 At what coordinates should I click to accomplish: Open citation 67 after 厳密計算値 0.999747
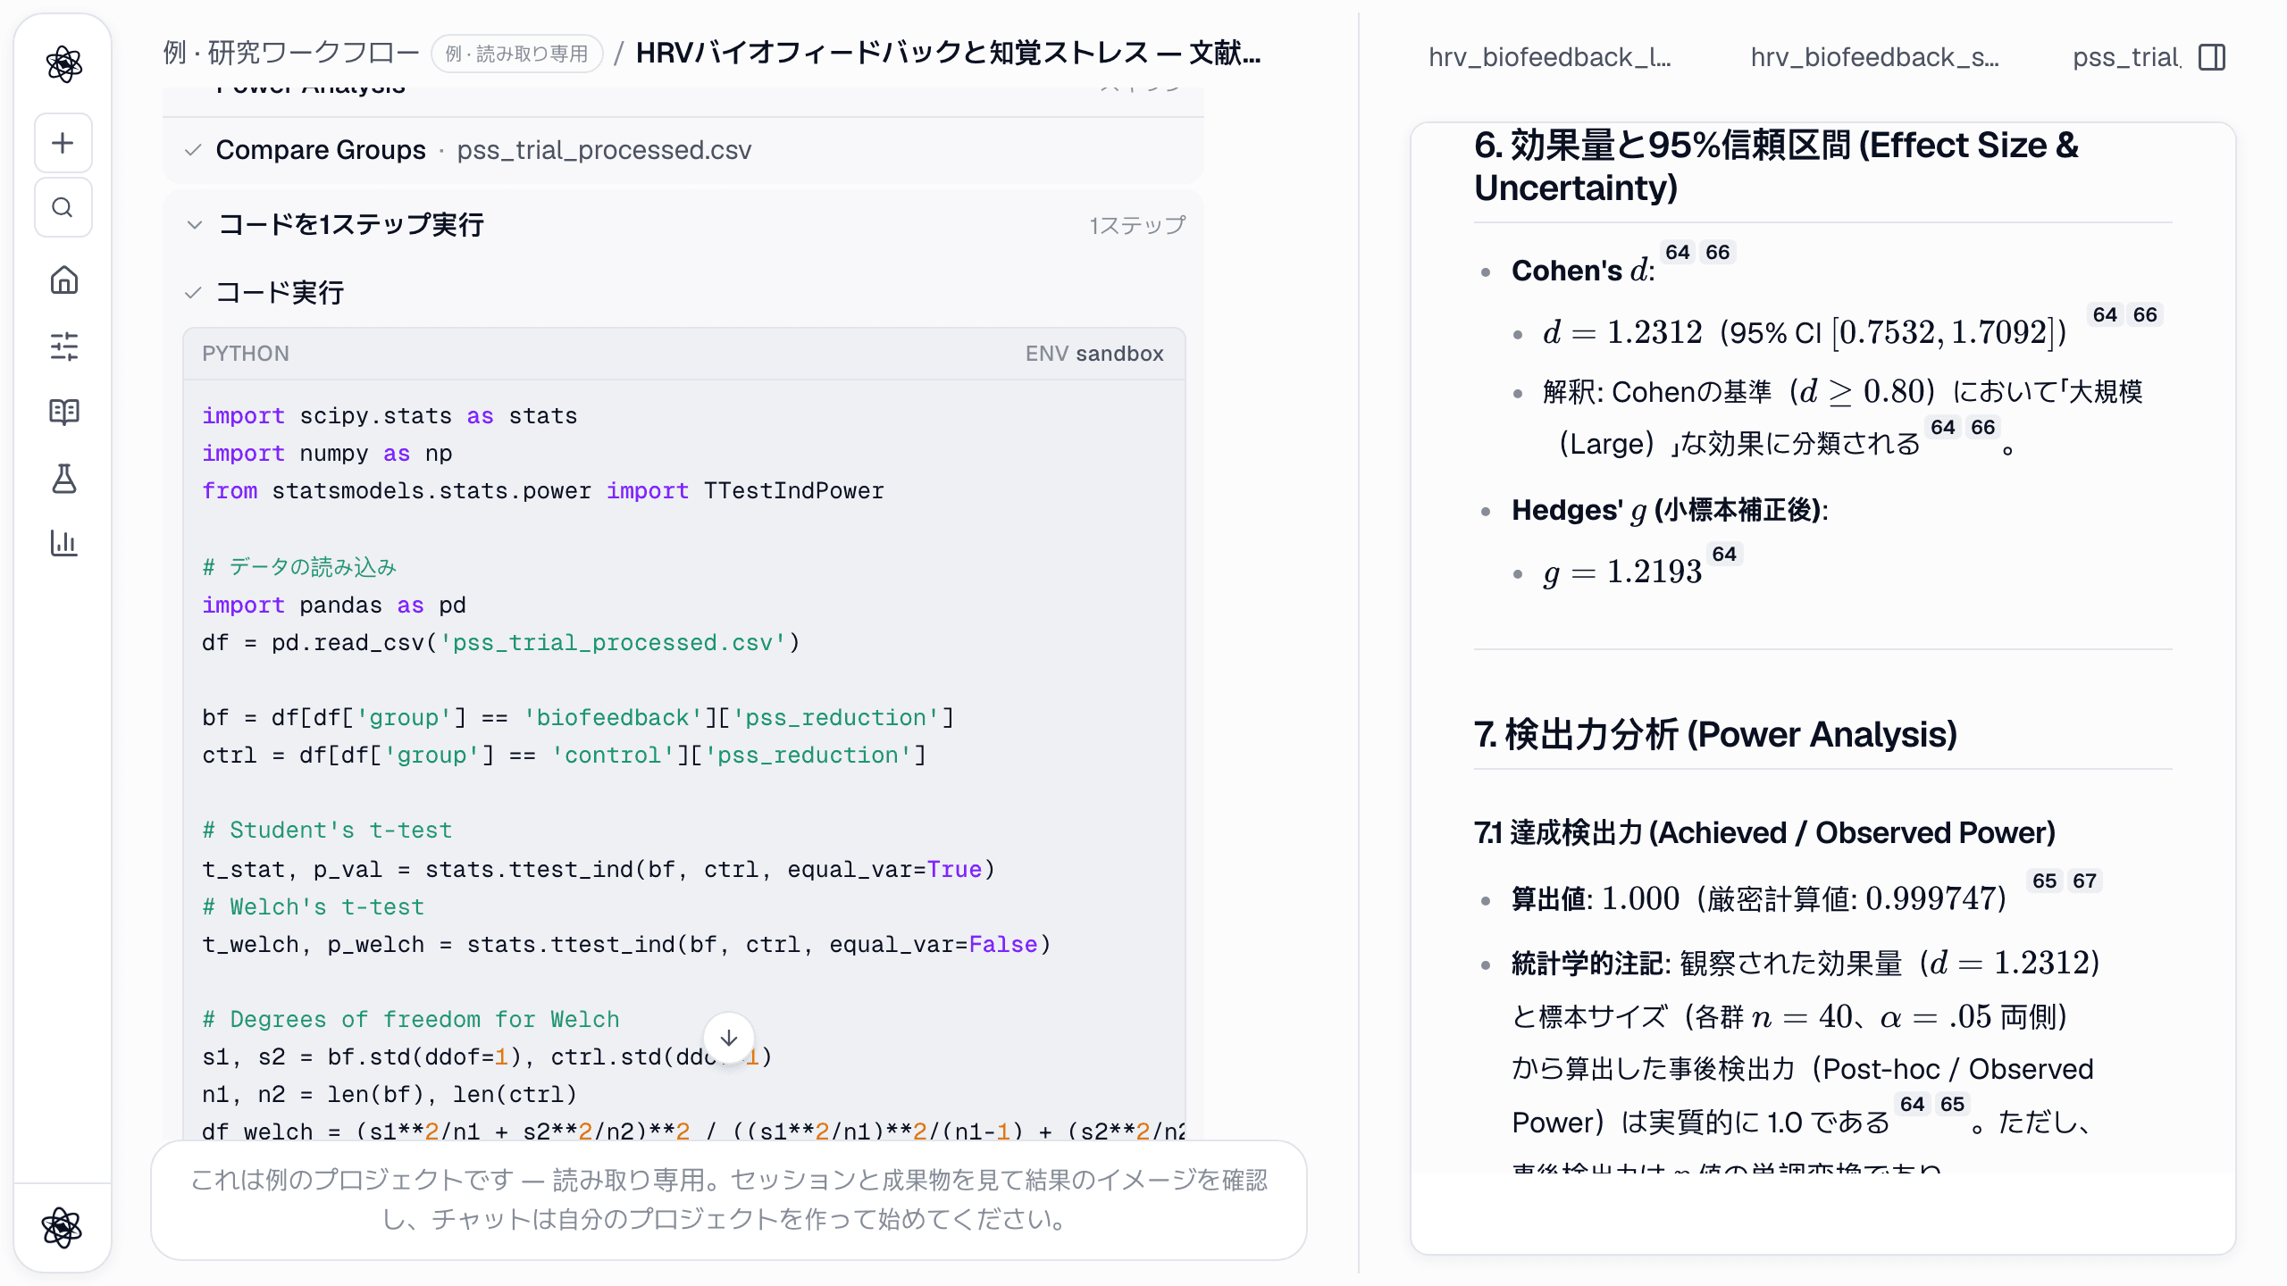[2085, 881]
